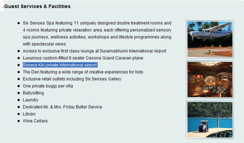Select the Six Senses Gallery retail line

point(72,79)
